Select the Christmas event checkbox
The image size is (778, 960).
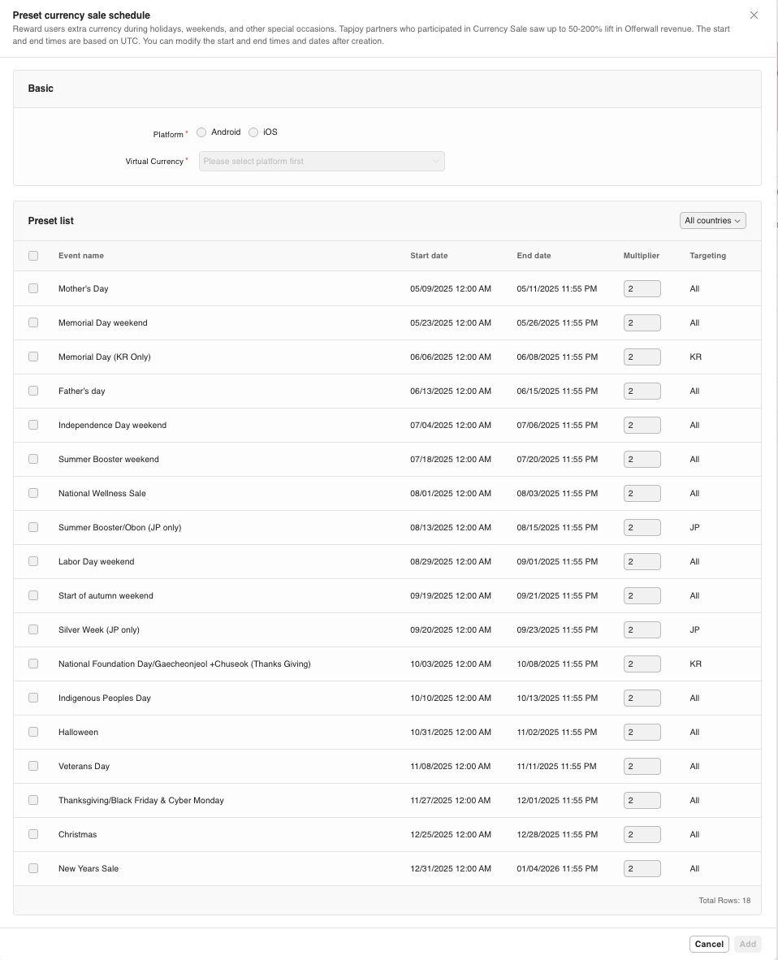(33, 834)
